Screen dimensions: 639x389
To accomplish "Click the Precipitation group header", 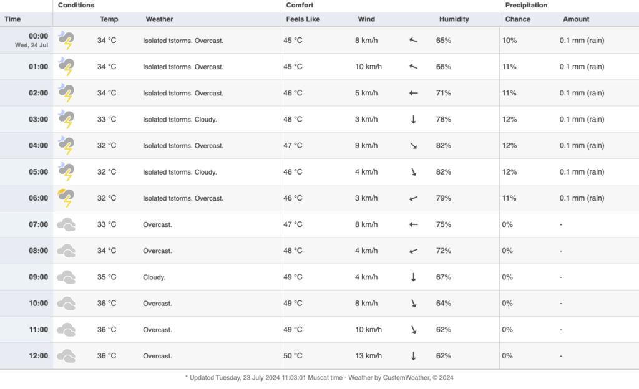I will (526, 5).
